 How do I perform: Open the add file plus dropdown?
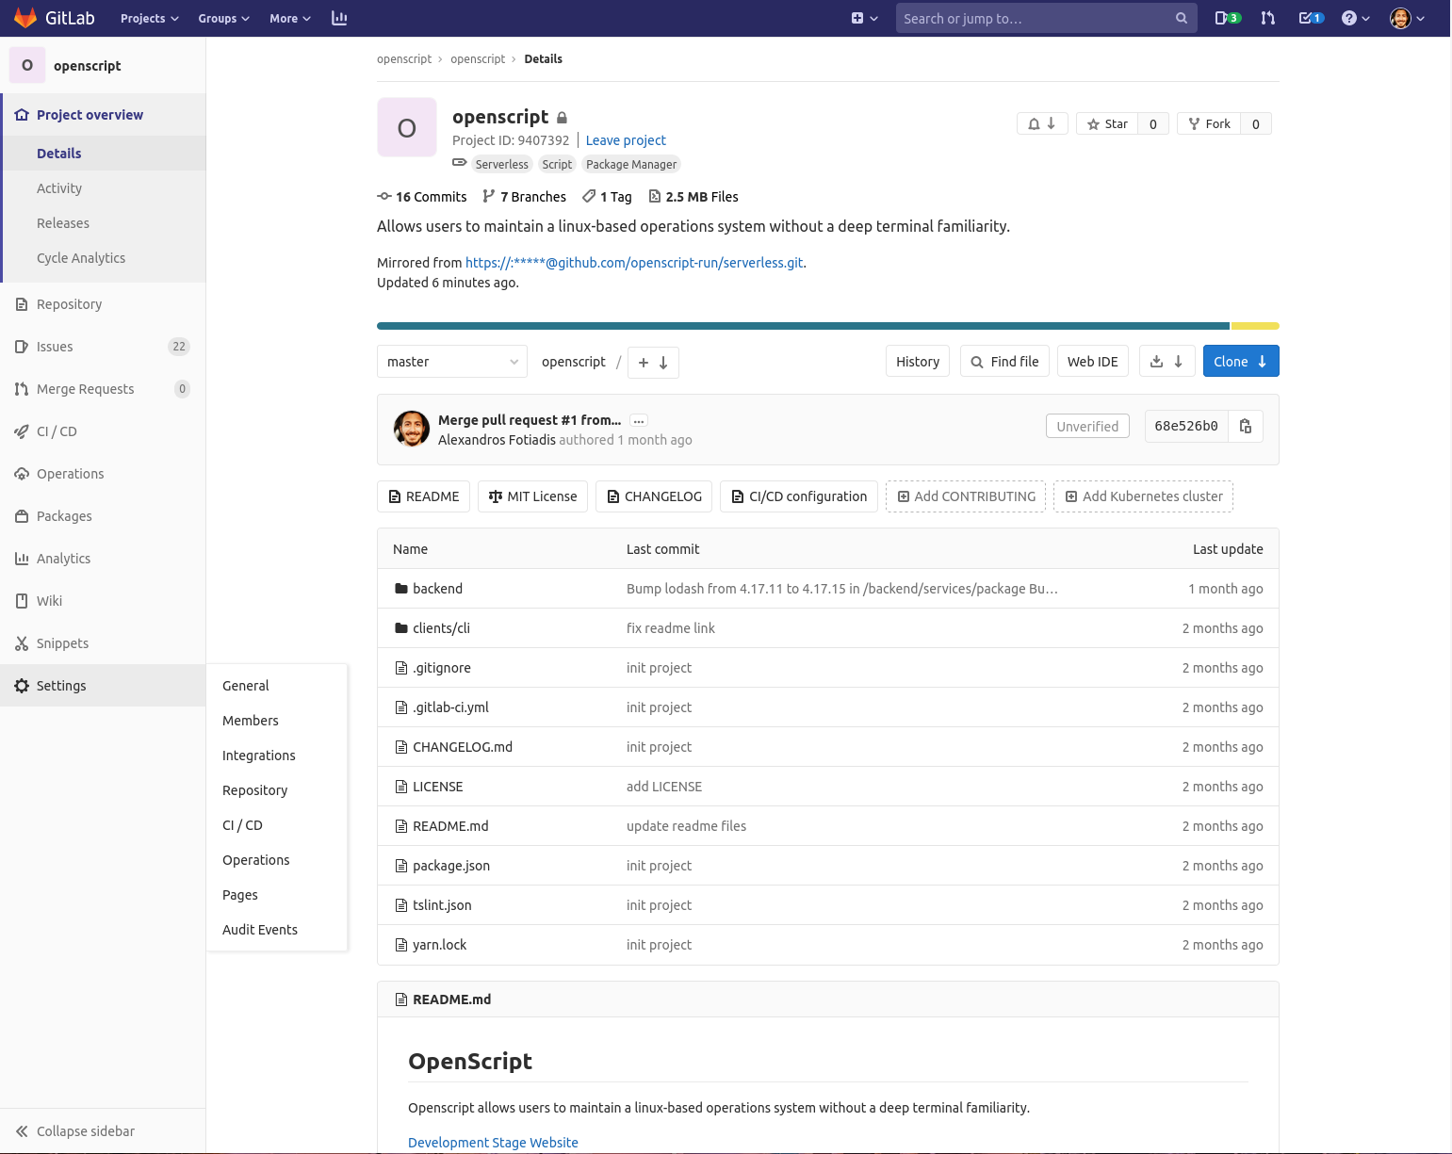(653, 363)
